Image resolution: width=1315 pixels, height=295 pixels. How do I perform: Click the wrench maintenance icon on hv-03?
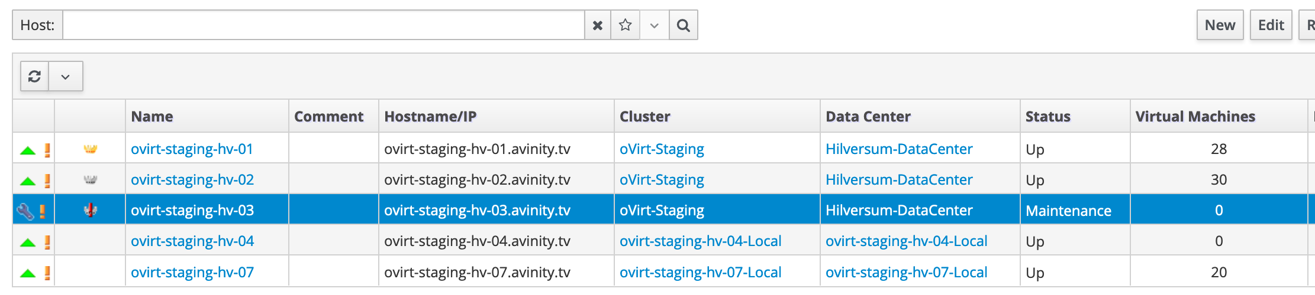click(x=25, y=211)
